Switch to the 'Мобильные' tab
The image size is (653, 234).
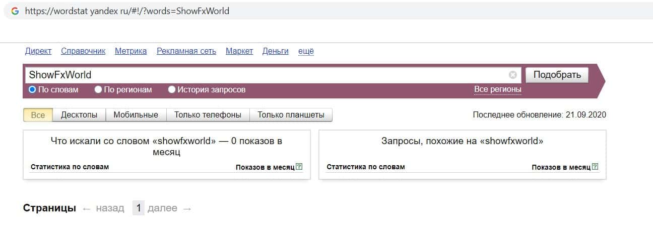click(136, 115)
